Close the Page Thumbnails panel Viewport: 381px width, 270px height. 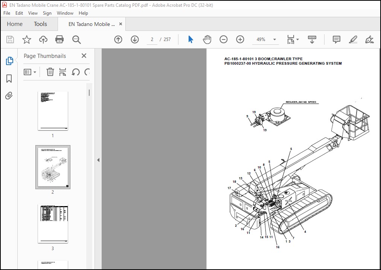pos(84,56)
